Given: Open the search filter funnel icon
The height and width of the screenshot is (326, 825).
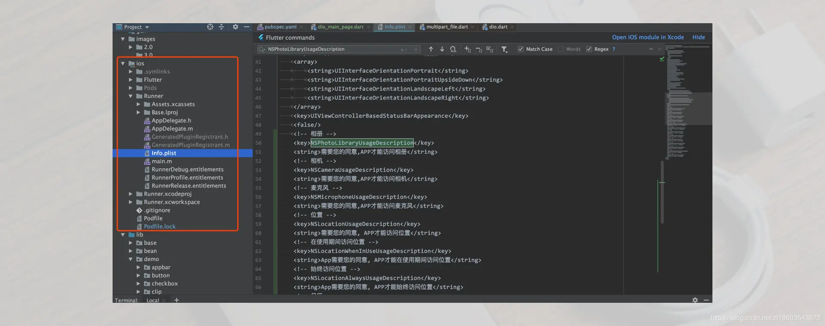Looking at the screenshot, I should [x=504, y=49].
